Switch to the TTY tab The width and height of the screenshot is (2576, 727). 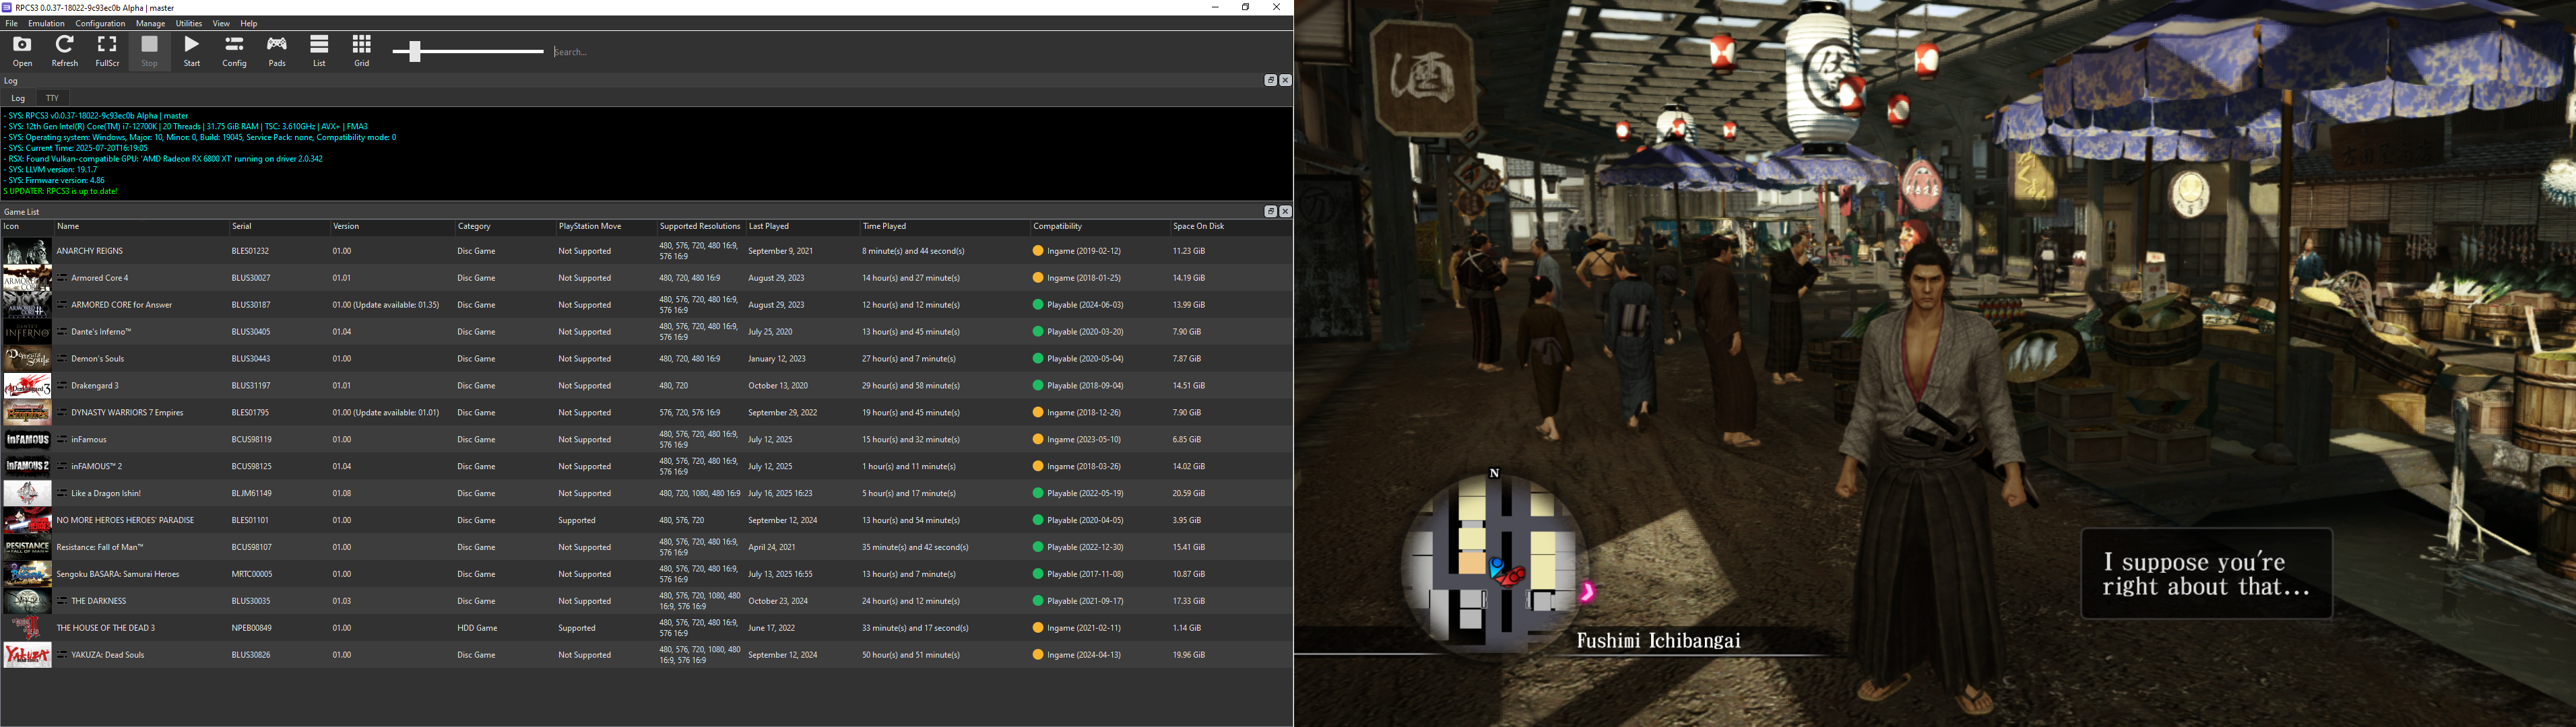(52, 98)
